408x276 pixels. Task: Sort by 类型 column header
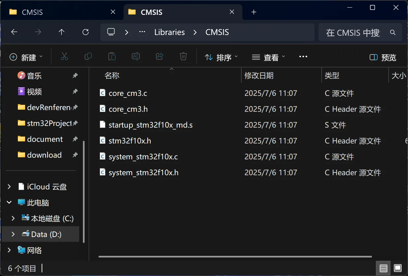[x=355, y=76]
